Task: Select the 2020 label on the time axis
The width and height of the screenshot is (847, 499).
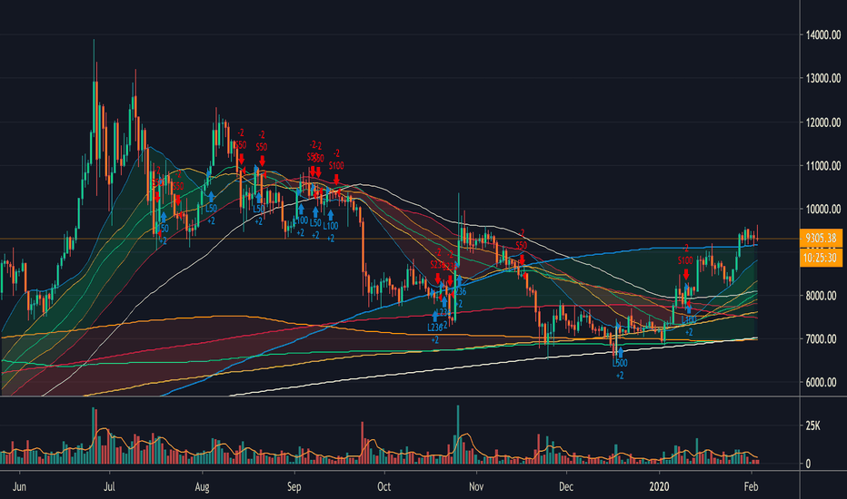Action: coord(659,486)
